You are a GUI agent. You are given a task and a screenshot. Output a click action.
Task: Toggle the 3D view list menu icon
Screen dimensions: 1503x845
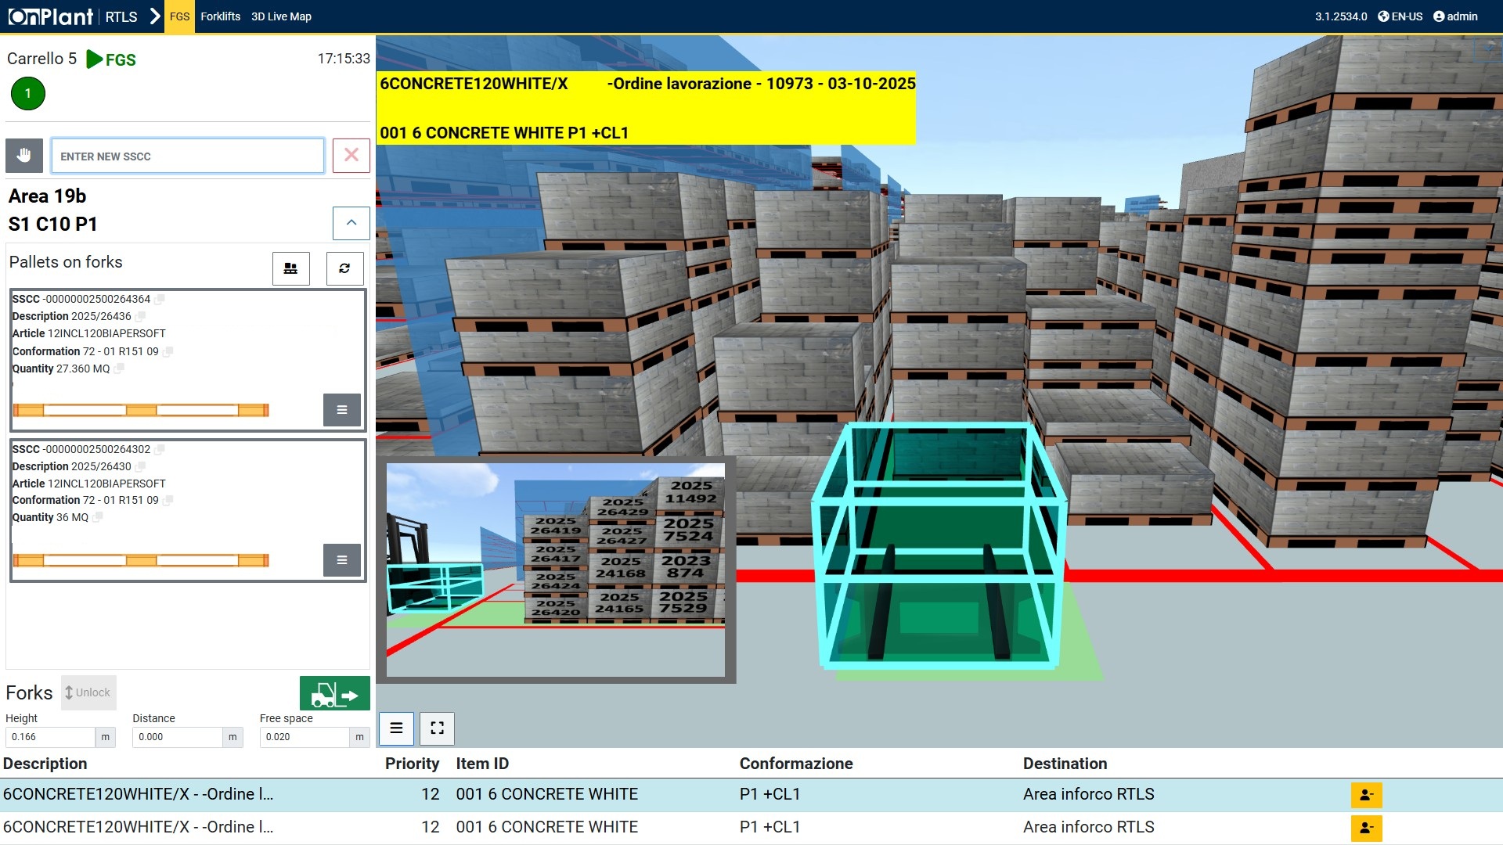(397, 728)
